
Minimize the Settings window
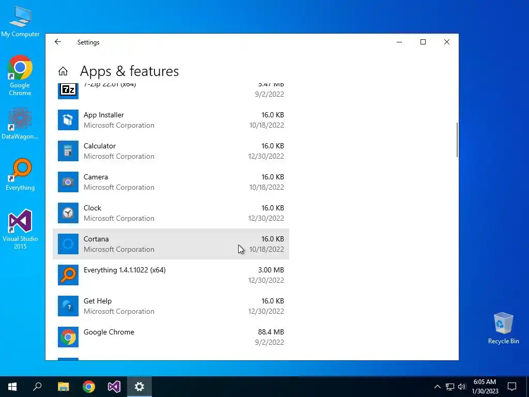[399, 42]
